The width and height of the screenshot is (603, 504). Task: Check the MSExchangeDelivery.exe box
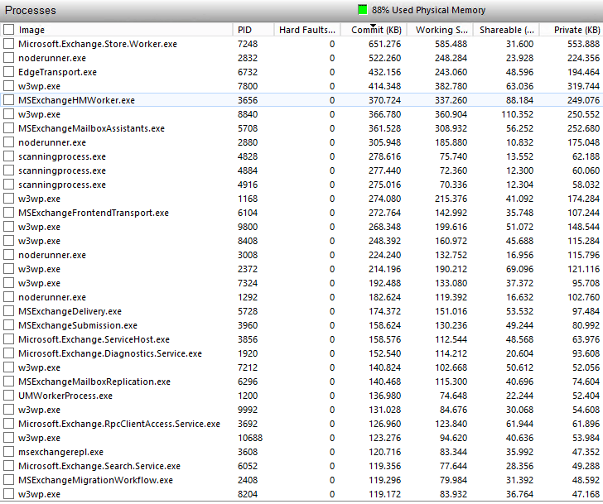pos(8,311)
